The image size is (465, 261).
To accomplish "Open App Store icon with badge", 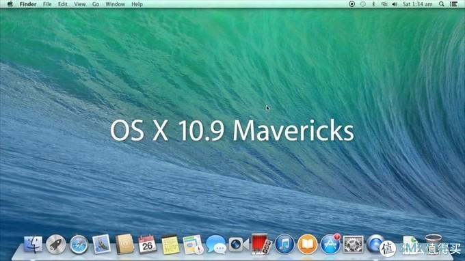I will coord(330,245).
